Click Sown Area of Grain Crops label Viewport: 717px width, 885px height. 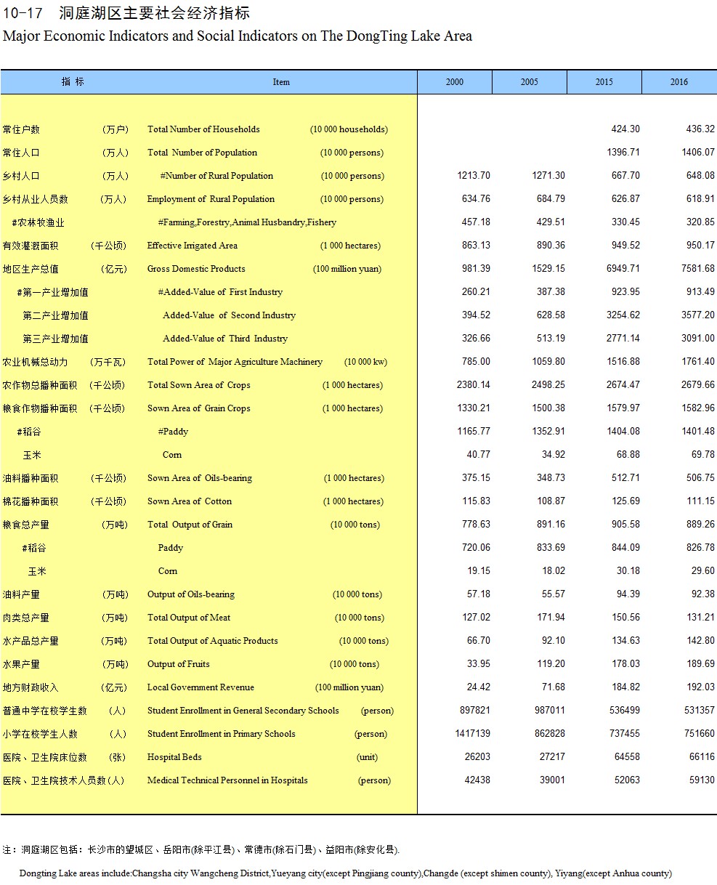198,408
